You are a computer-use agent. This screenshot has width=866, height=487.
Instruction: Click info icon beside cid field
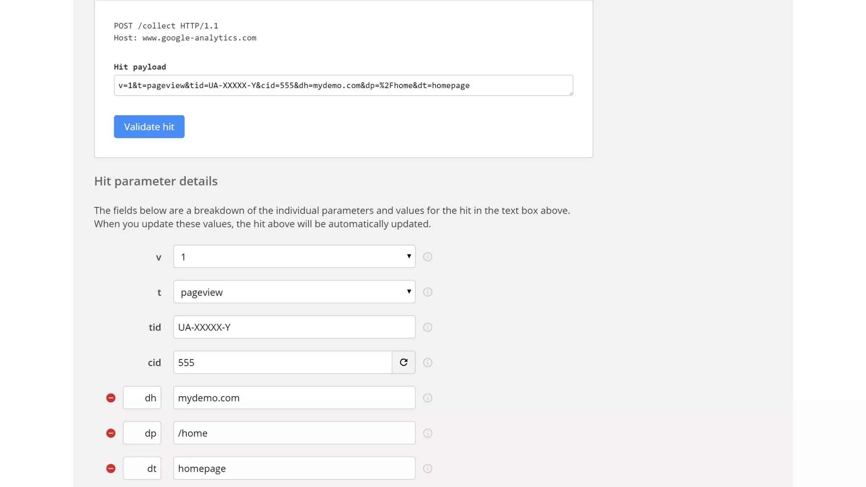point(428,363)
